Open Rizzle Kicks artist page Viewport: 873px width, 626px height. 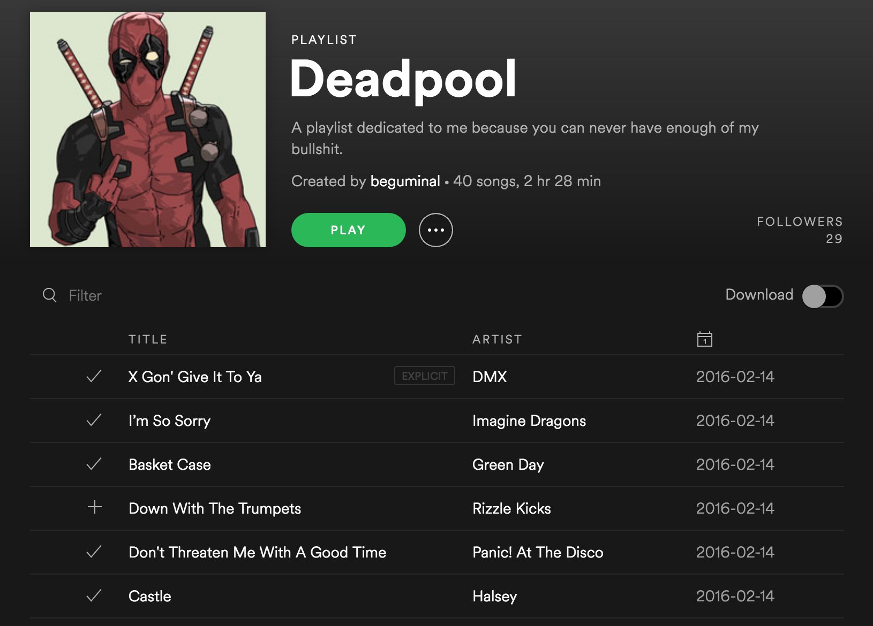(x=511, y=508)
